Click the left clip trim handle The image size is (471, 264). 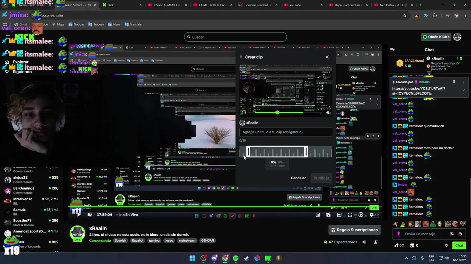(248, 151)
